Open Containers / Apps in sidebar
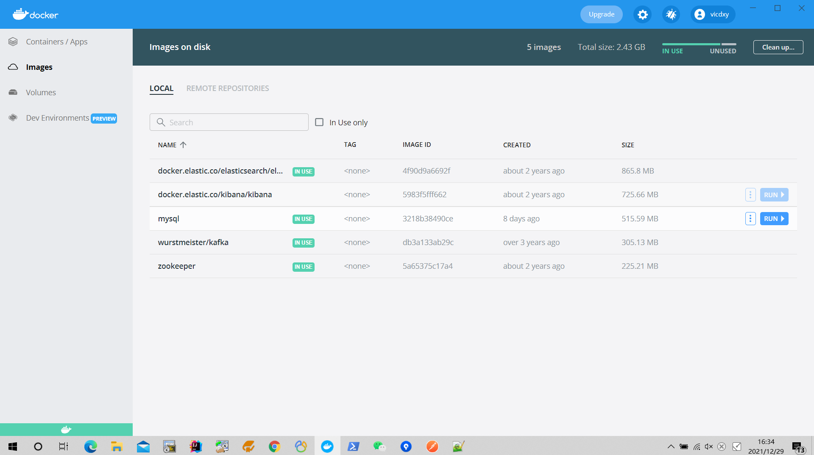The height and width of the screenshot is (455, 814). pos(56,41)
